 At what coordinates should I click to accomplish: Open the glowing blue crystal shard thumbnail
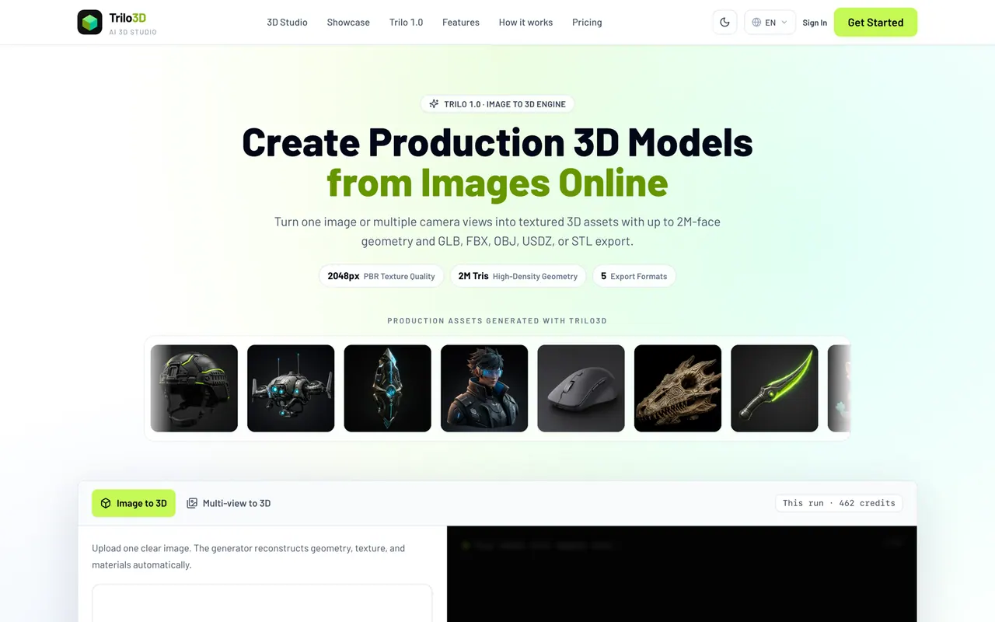(388, 389)
